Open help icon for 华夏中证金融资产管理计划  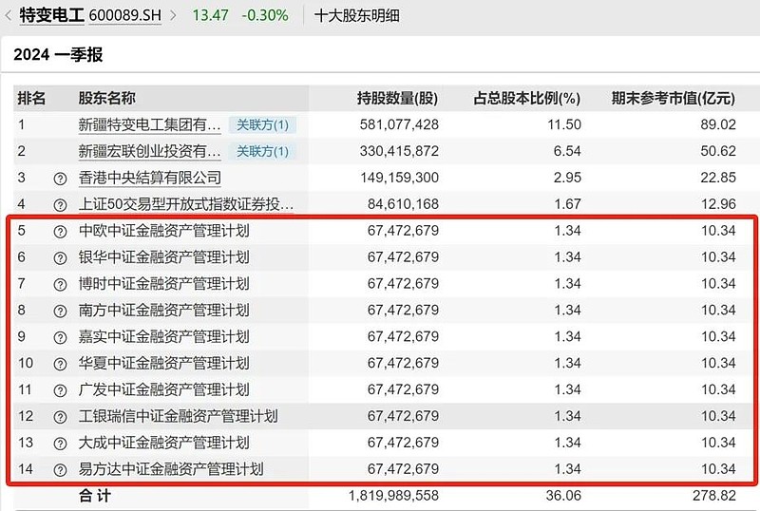(x=60, y=364)
